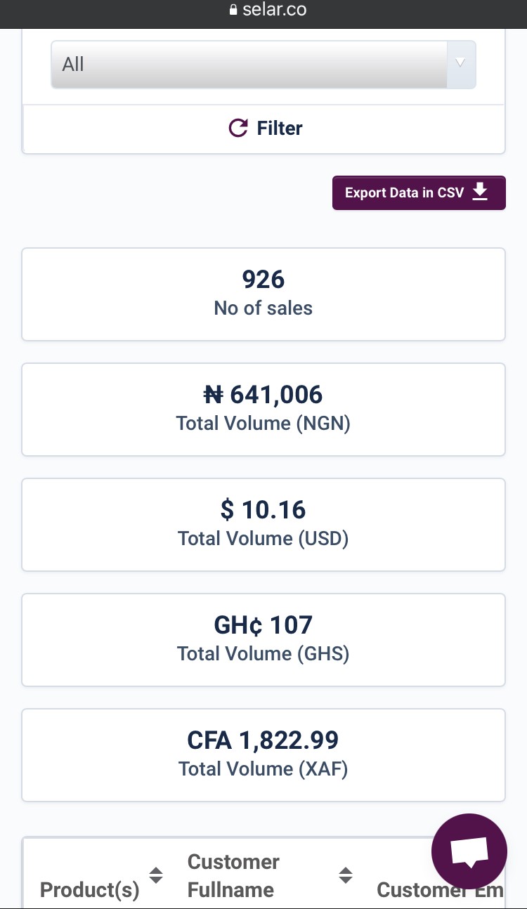Click the Filter button
Screen dimensions: 527x909
point(264,129)
